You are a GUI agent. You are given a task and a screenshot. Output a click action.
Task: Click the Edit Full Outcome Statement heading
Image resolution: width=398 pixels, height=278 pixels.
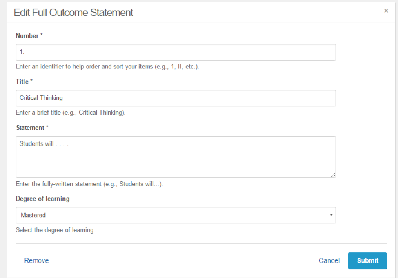pos(73,12)
